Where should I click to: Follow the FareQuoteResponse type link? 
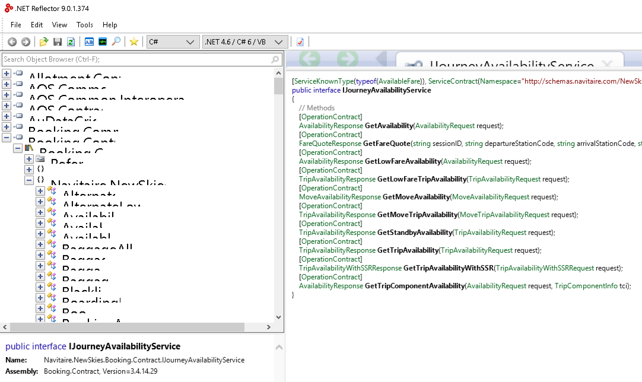point(330,144)
